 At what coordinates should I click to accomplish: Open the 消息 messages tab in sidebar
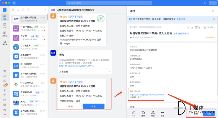[5, 17]
